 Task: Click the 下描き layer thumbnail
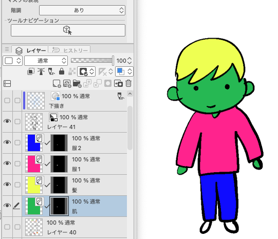point(36,101)
